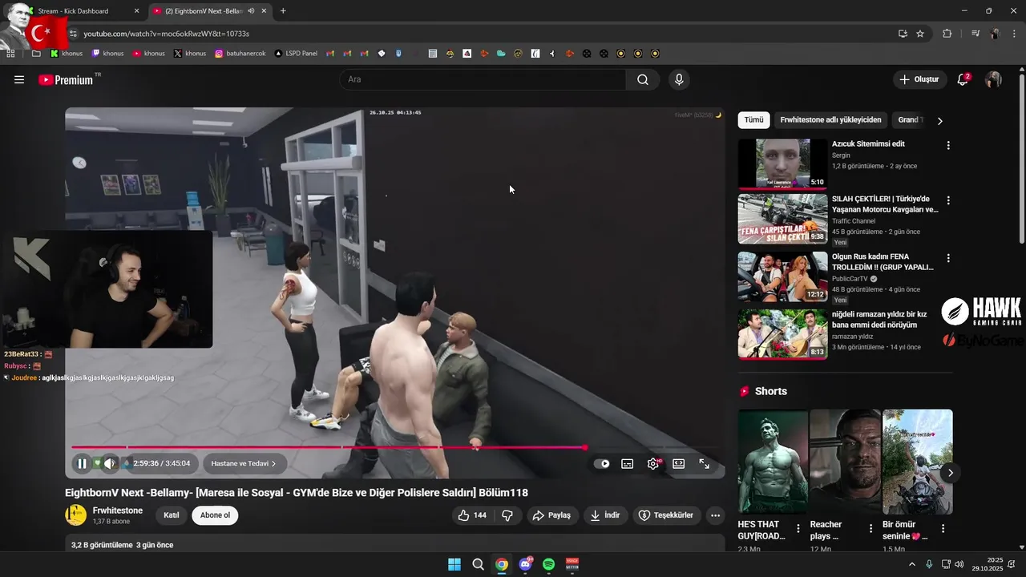Open Spotify from the taskbar
The width and height of the screenshot is (1026, 577).
pos(549,564)
